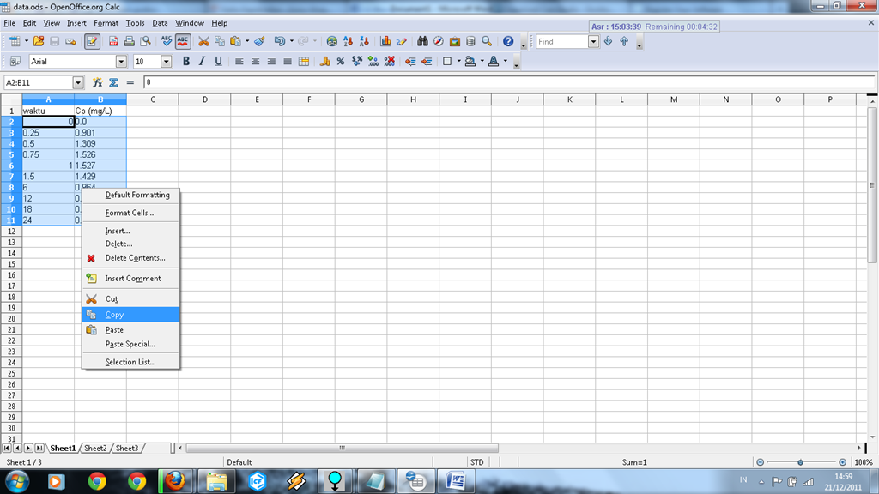Open the Navigator compass

(439, 41)
